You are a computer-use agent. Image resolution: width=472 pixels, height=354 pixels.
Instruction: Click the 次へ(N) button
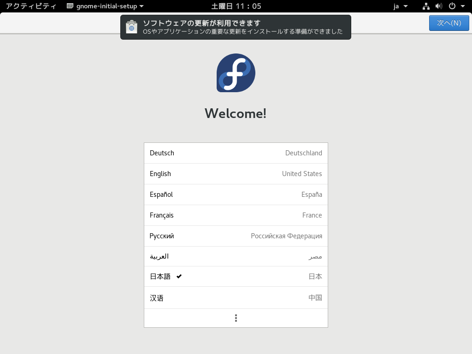(x=449, y=23)
